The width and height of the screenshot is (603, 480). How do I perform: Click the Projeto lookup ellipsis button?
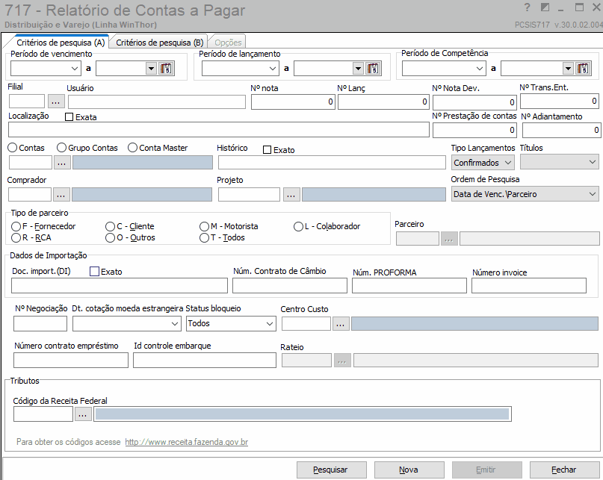pos(291,194)
